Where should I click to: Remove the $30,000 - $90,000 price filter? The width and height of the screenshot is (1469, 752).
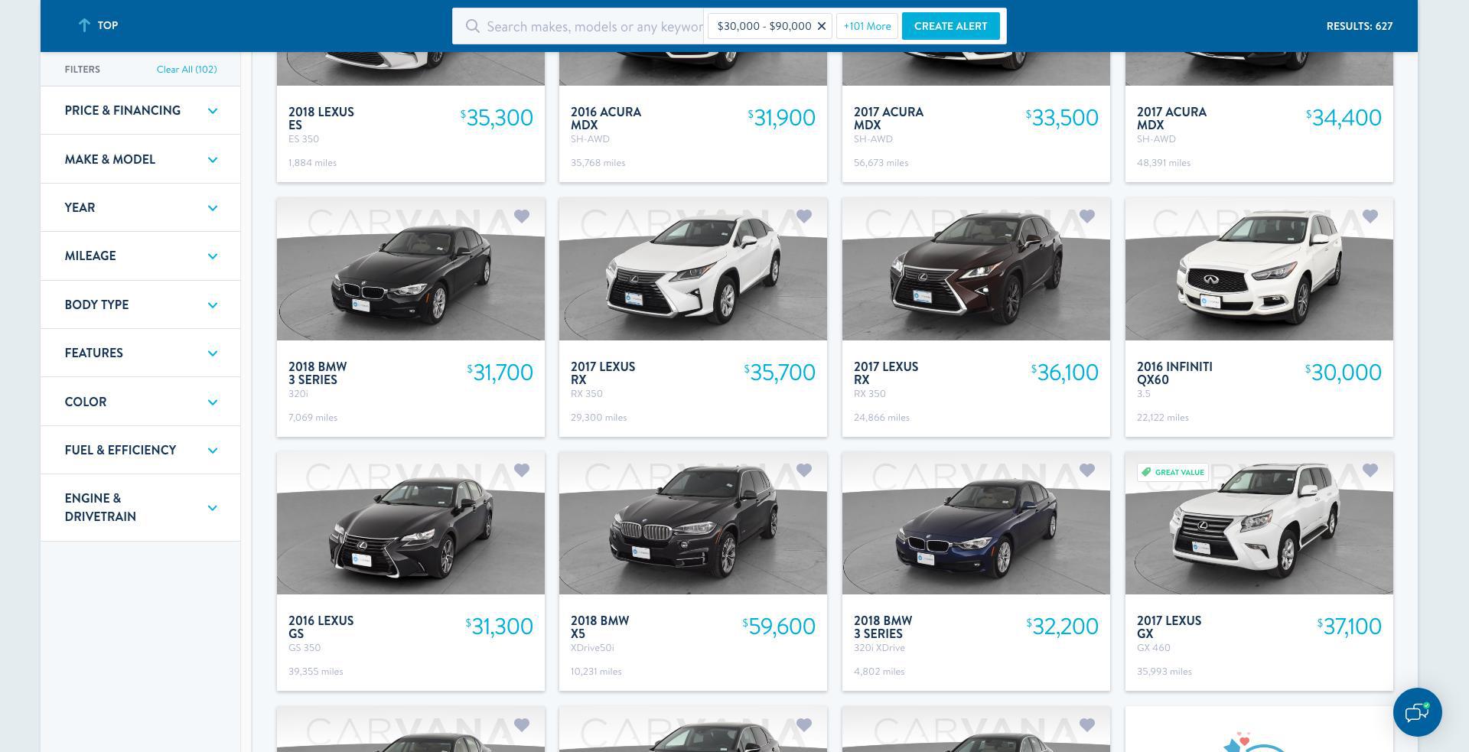coord(822,26)
